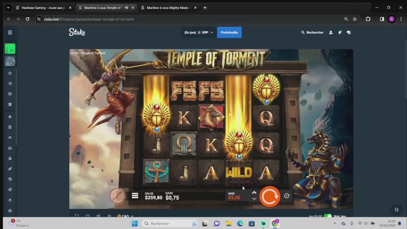
Task: Switch to the Mighty Masks tab
Action: 169,8
